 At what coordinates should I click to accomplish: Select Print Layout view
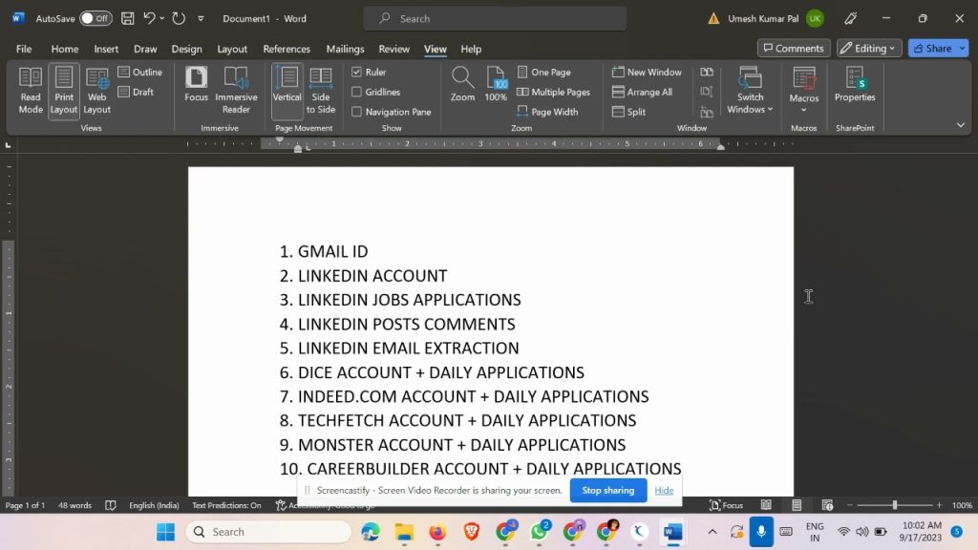[x=64, y=91]
